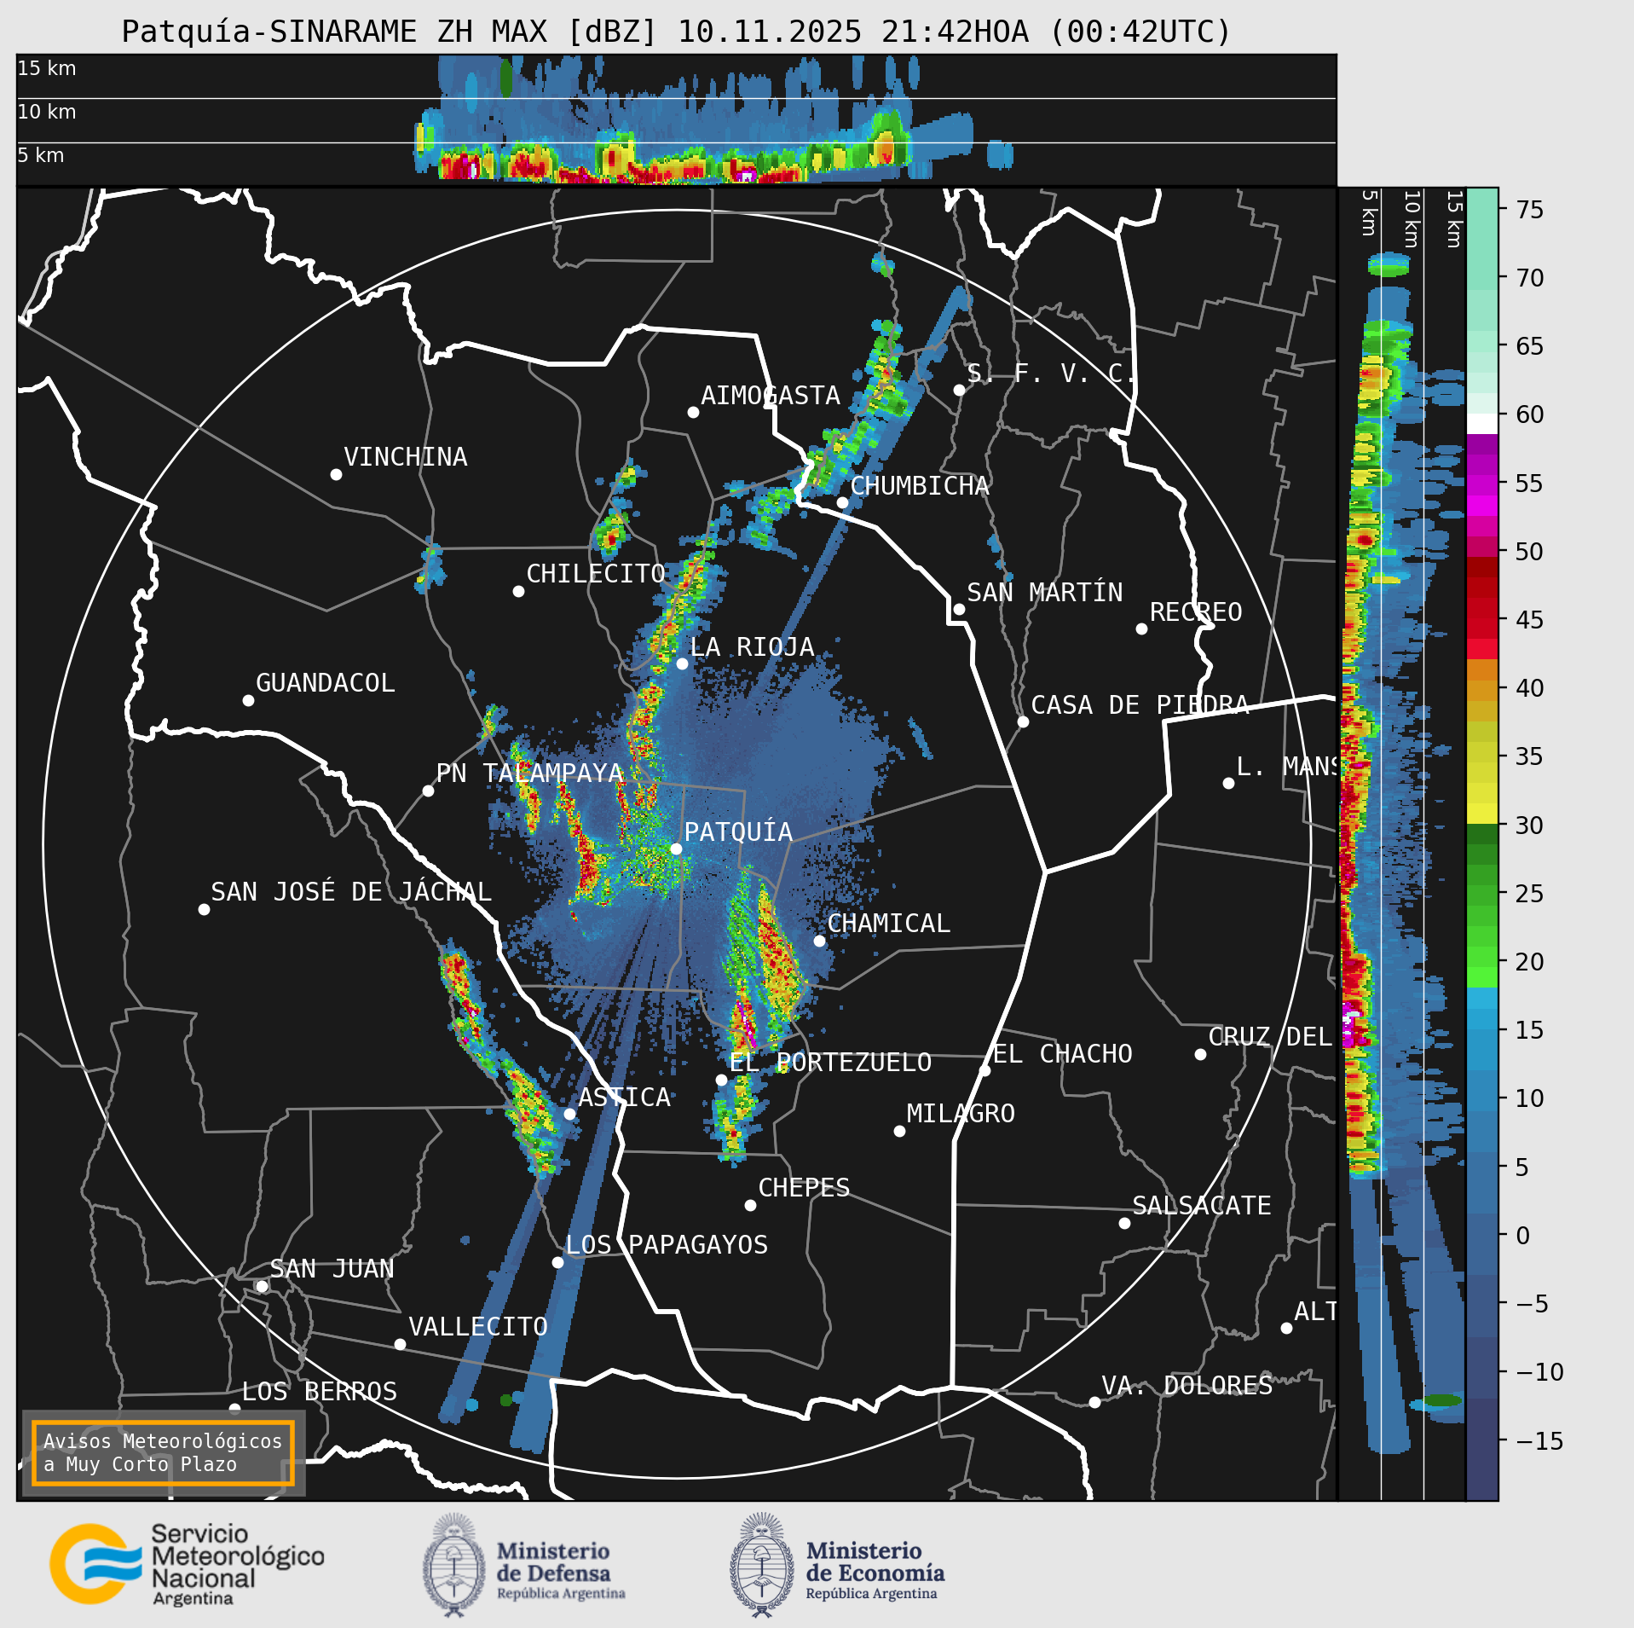This screenshot has width=1634, height=1628.
Task: Click the RECREO marker dot
Action: [x=1141, y=629]
